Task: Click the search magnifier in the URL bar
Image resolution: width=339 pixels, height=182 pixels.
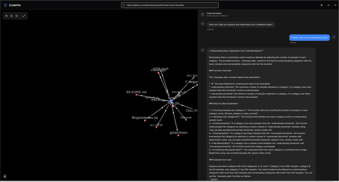Action: click(x=124, y=5)
